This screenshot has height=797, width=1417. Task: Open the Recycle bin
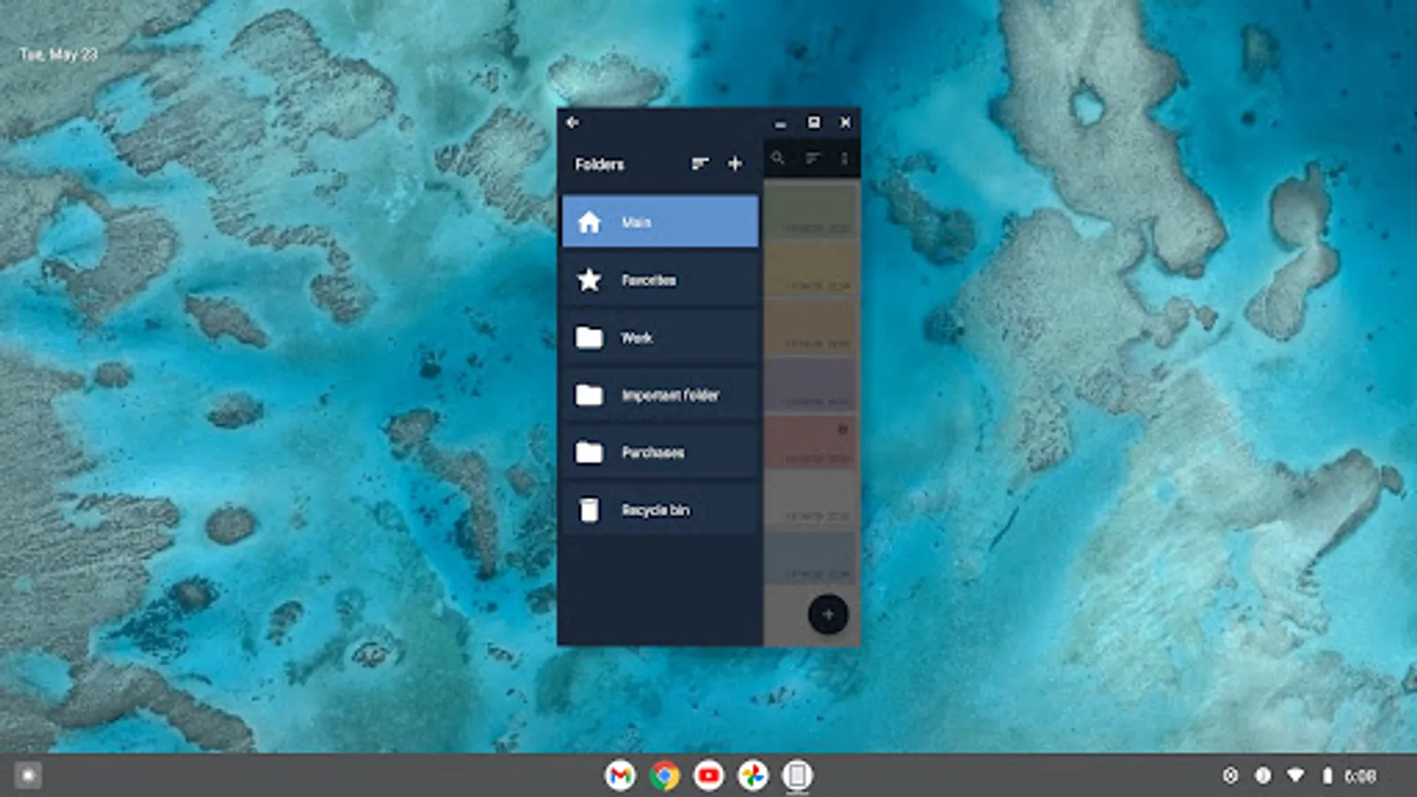(660, 510)
